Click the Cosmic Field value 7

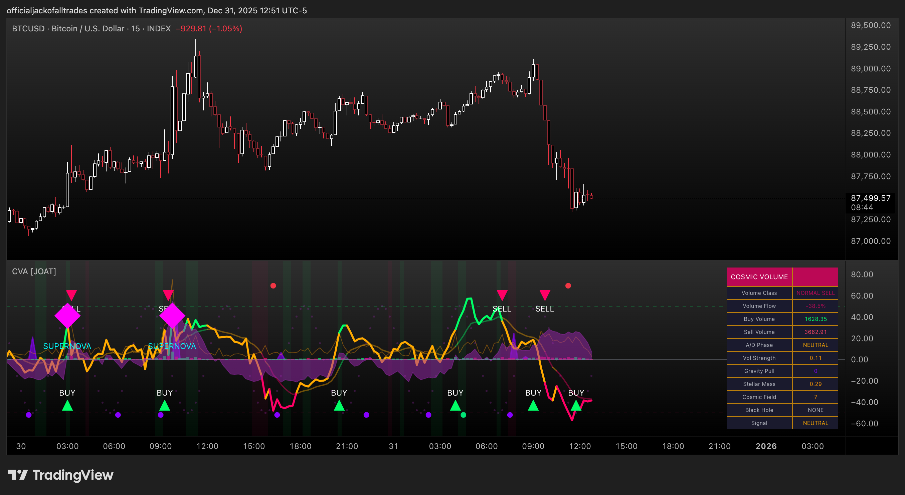[x=816, y=397]
